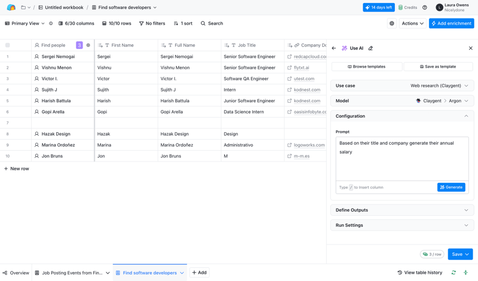The width and height of the screenshot is (478, 281).
Task: Open the flytxt.ai external link icon
Action: [289, 68]
